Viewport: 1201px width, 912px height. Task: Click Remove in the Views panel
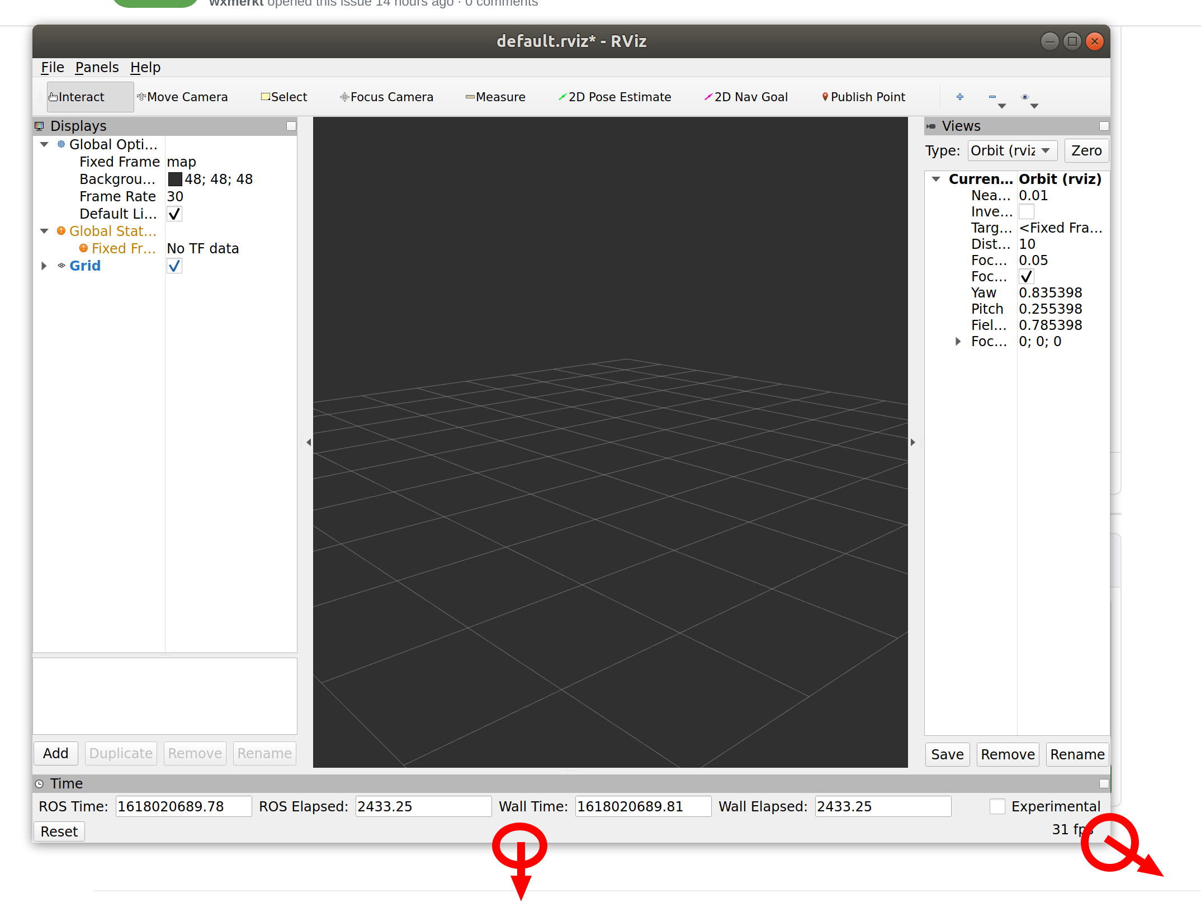tap(1008, 754)
